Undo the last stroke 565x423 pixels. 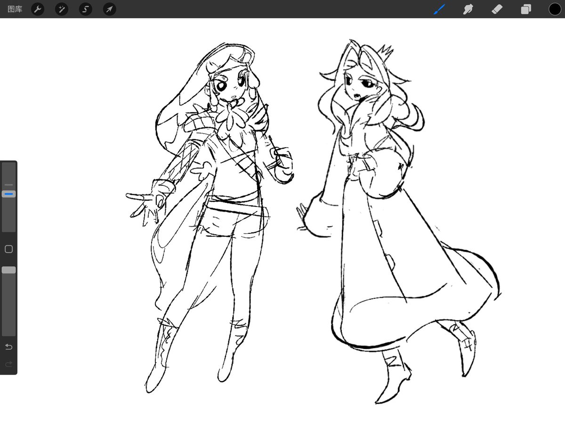coord(8,347)
